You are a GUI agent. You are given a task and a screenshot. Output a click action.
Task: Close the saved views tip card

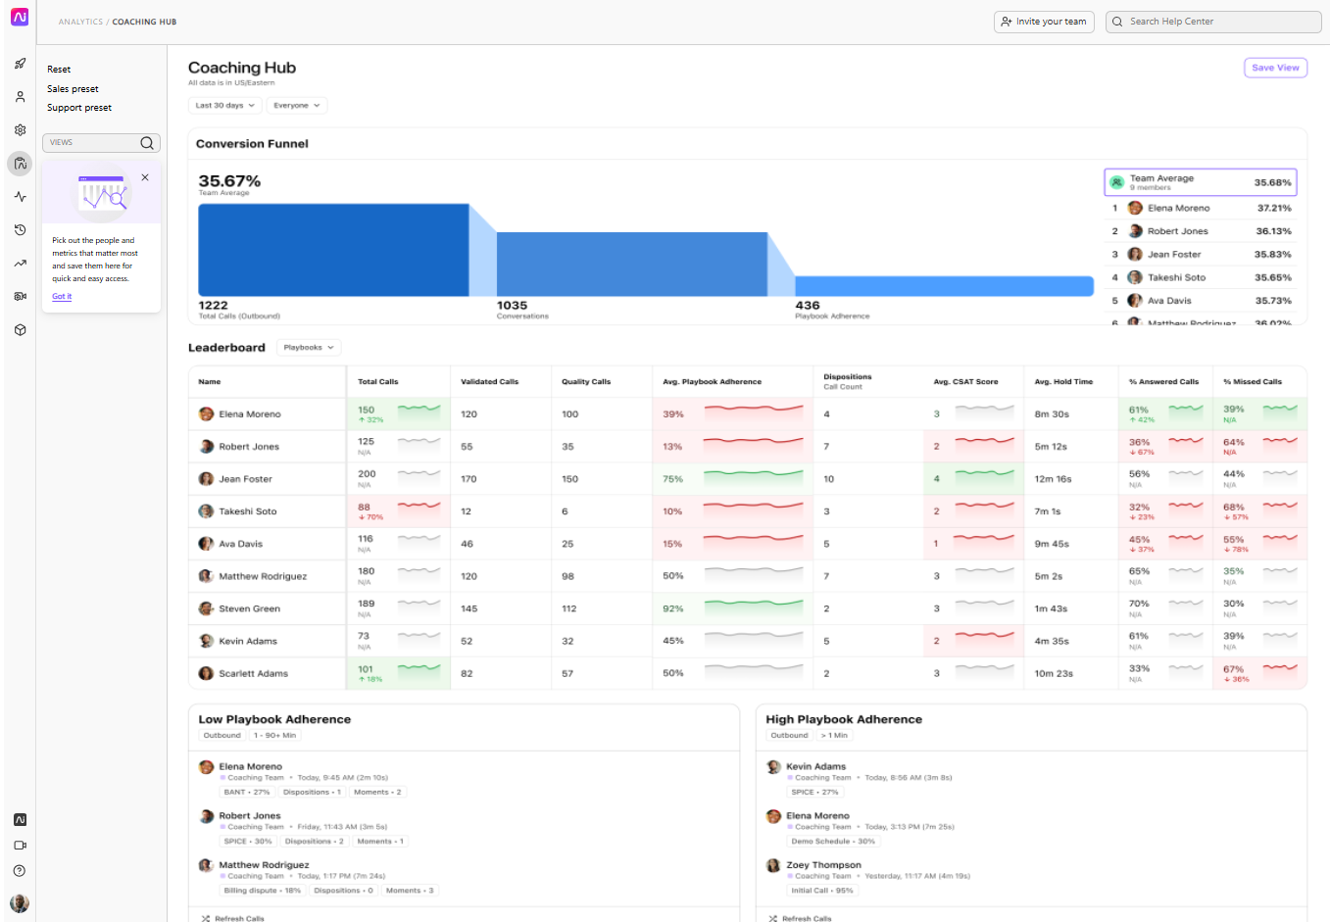click(x=145, y=177)
